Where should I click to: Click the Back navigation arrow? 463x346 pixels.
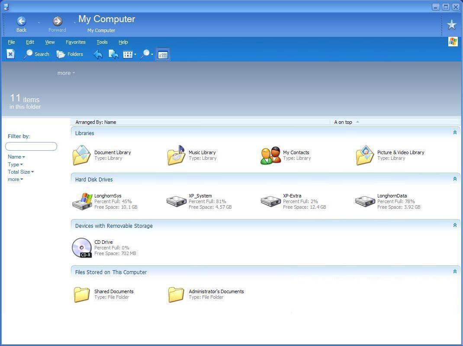click(x=21, y=22)
